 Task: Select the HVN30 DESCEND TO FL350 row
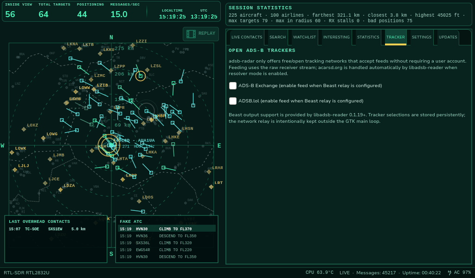pyautogui.click(x=167, y=257)
